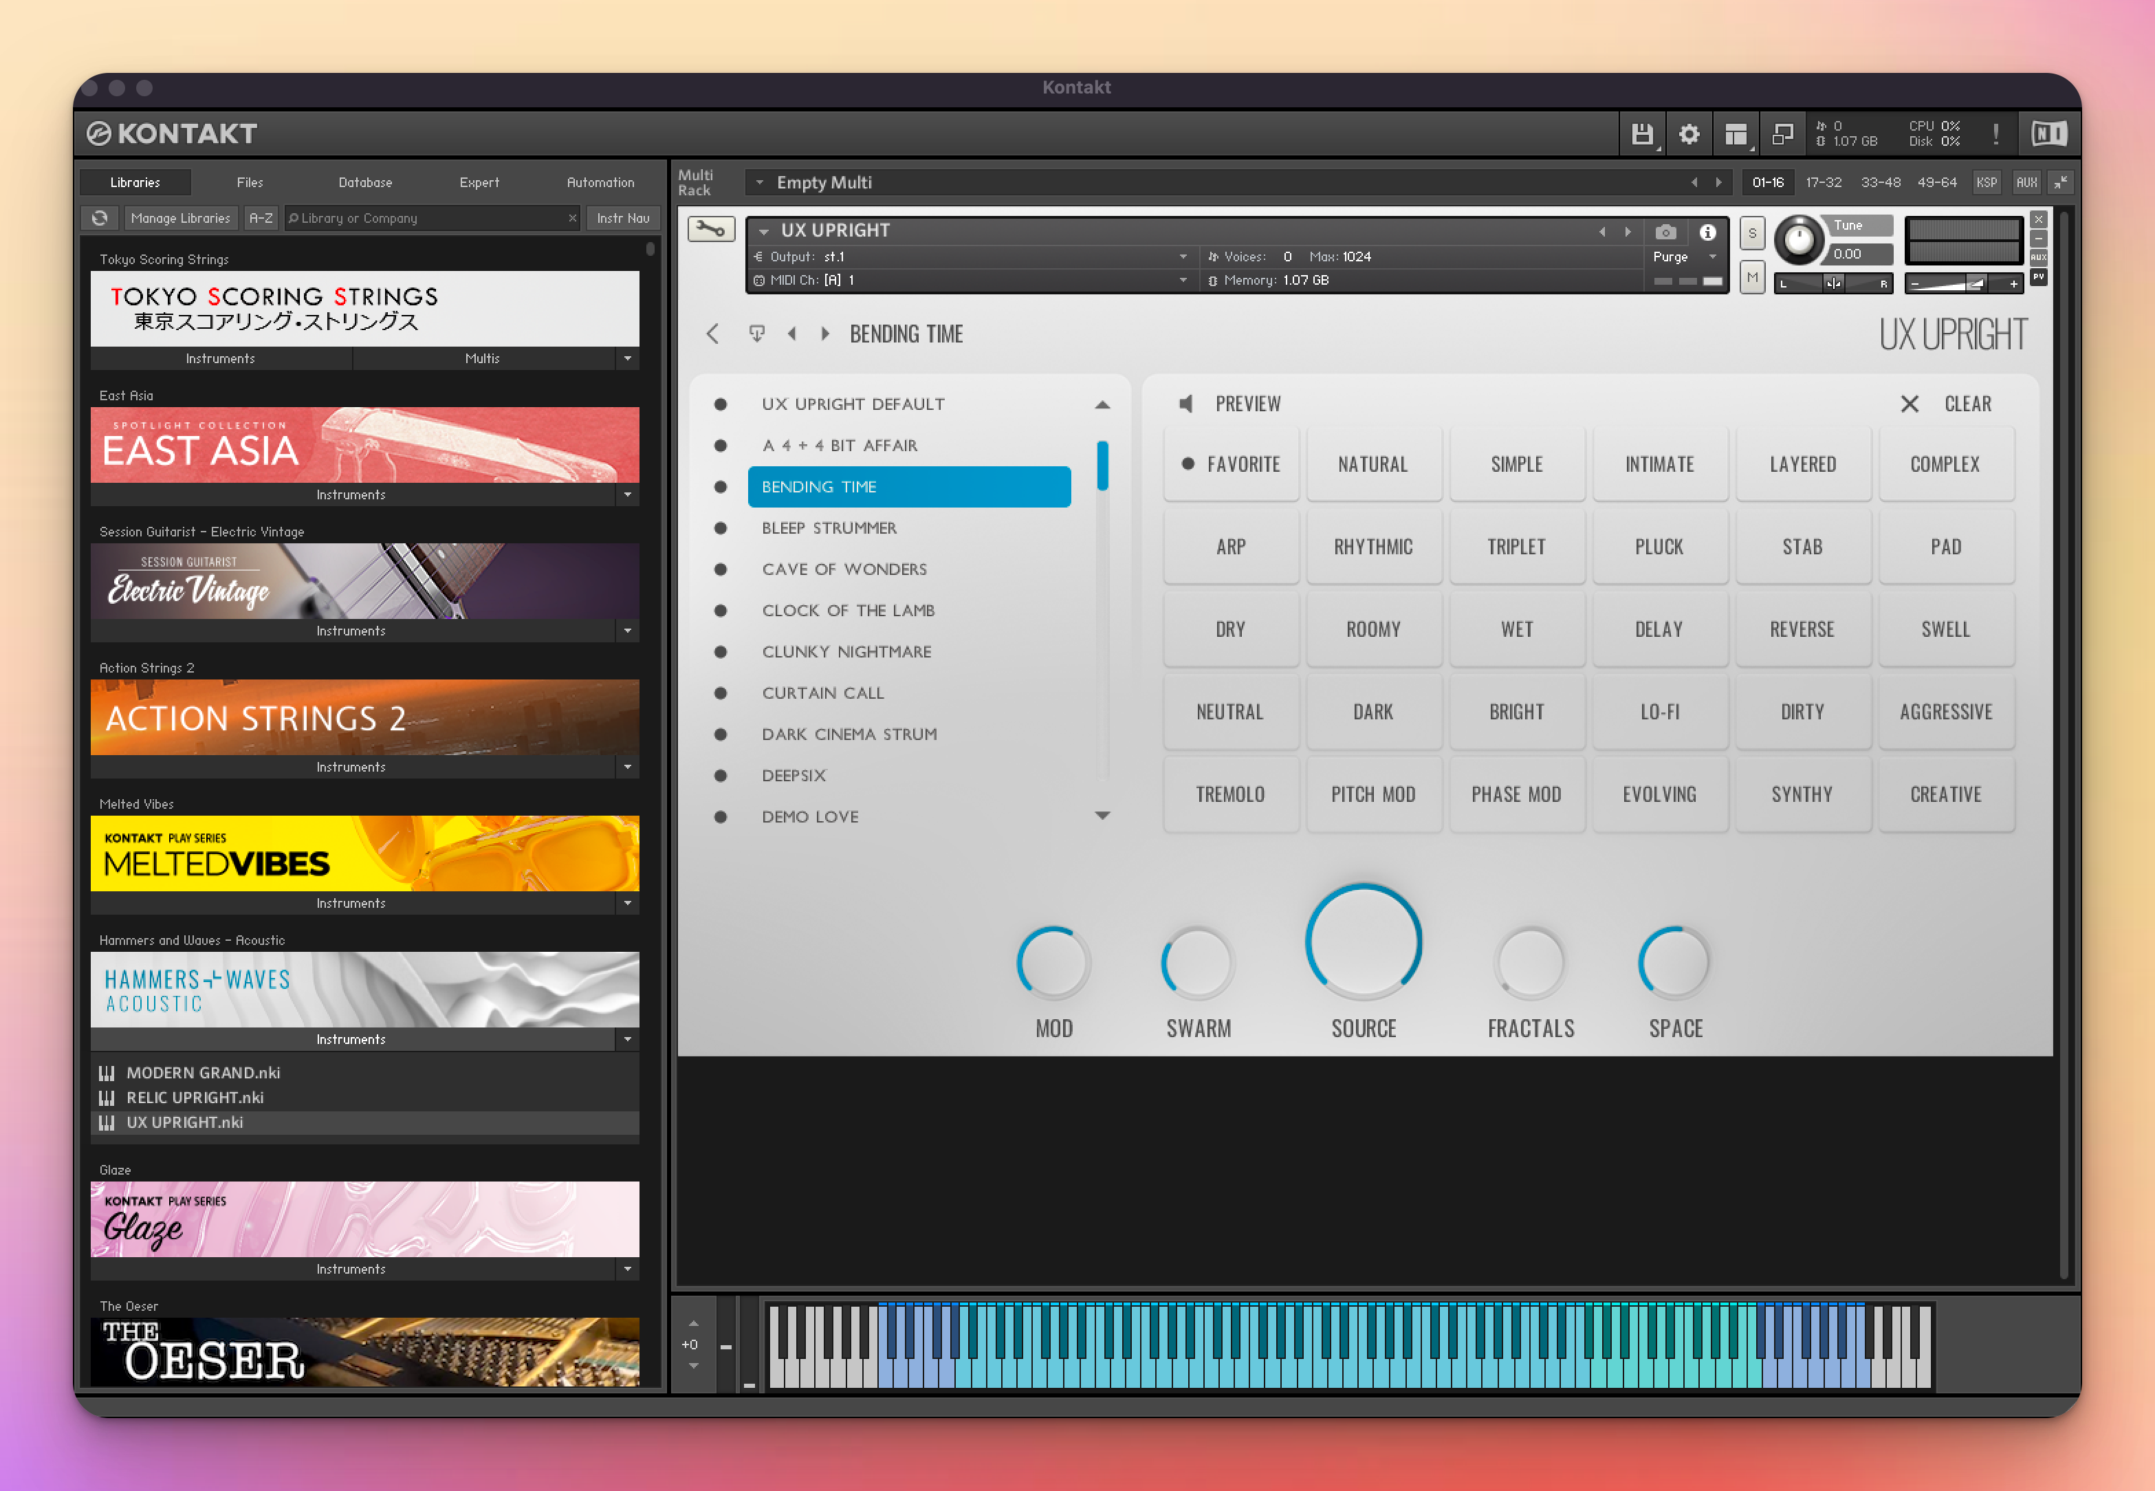
Task: Select rack page 17-32
Action: 1822,182
